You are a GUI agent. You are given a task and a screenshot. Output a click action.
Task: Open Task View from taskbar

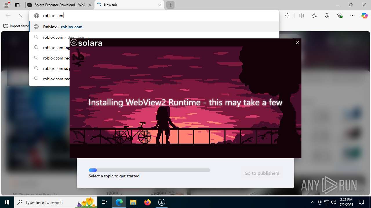tap(105, 202)
